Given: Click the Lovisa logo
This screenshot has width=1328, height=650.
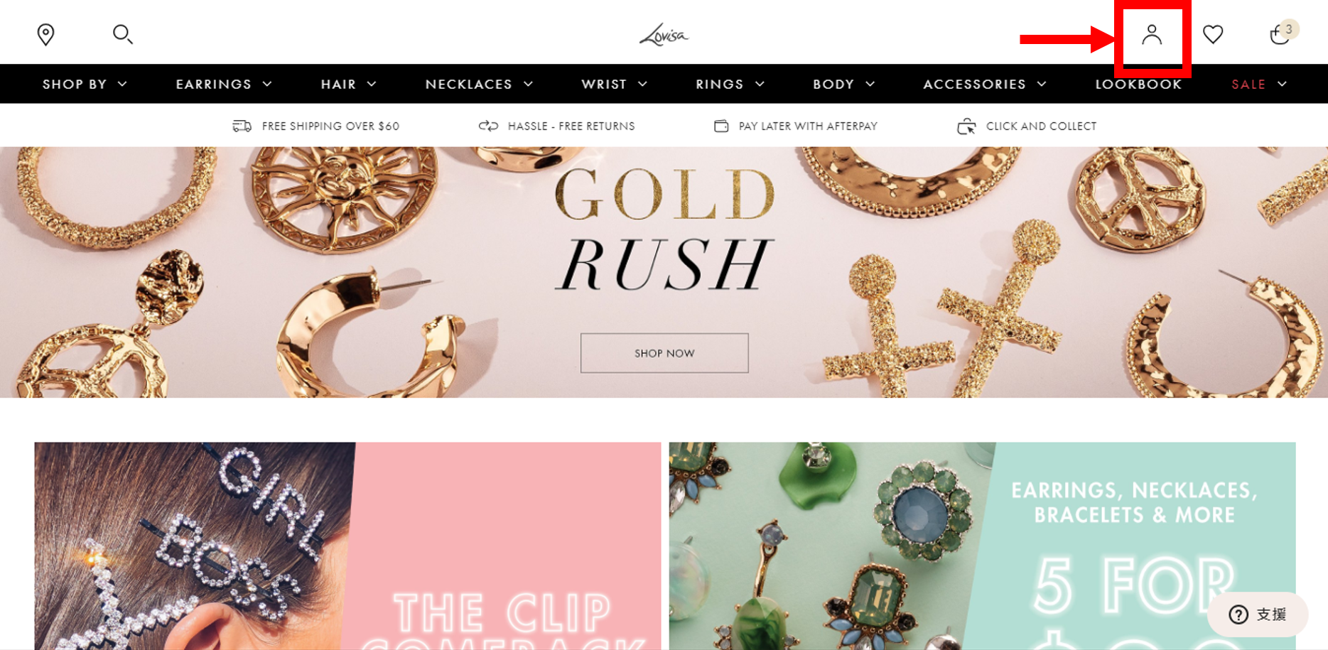Looking at the screenshot, I should pos(664,35).
